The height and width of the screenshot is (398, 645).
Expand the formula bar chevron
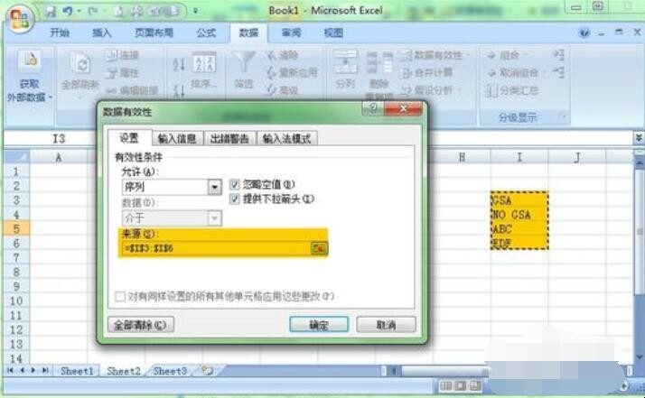point(639,138)
